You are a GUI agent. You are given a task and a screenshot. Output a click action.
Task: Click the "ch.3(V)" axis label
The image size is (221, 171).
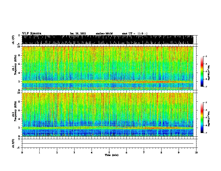tap(13, 143)
